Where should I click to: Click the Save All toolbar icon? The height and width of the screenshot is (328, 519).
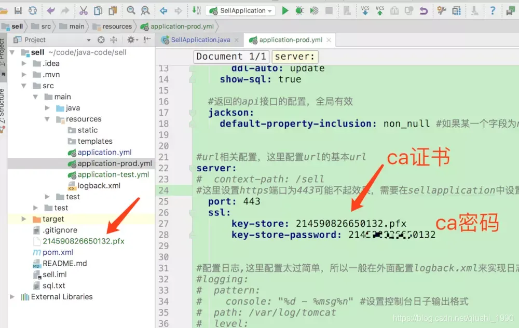click(x=18, y=10)
